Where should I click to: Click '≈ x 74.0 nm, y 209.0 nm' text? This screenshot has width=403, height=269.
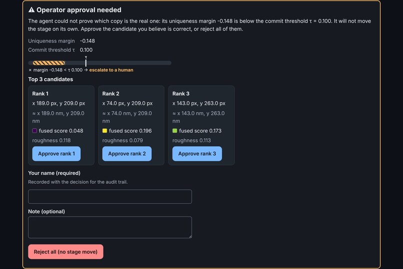tap(127, 117)
